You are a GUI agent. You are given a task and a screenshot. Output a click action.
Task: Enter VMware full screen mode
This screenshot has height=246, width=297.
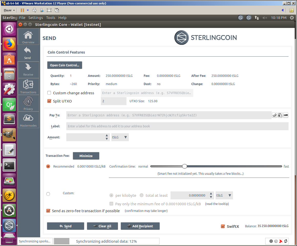point(49,10)
